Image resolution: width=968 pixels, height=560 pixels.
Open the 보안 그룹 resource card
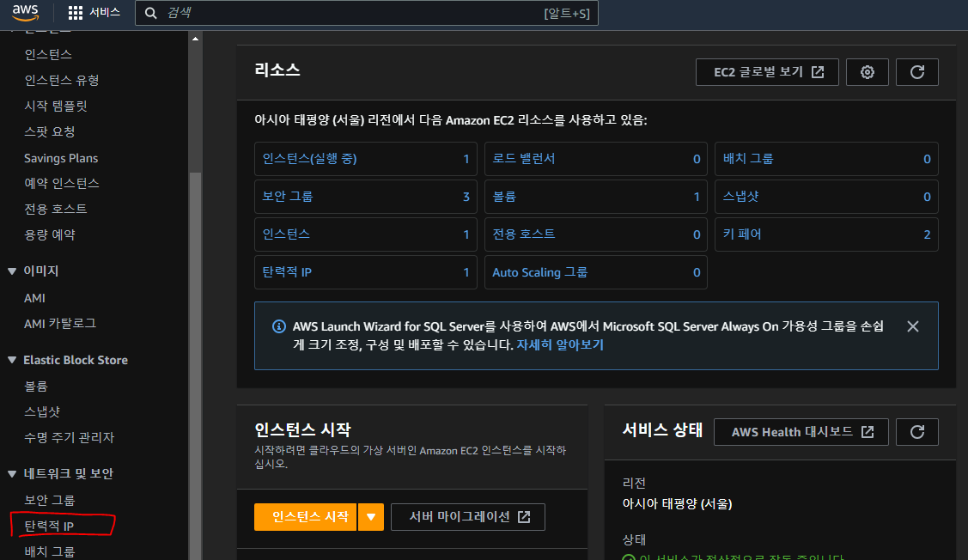[x=366, y=197]
